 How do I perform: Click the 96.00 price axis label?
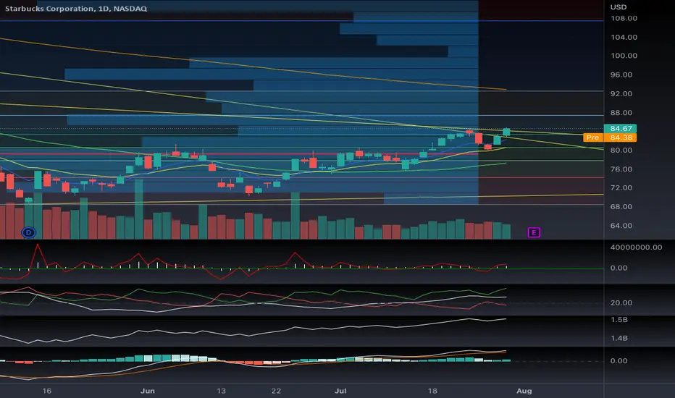(621, 75)
